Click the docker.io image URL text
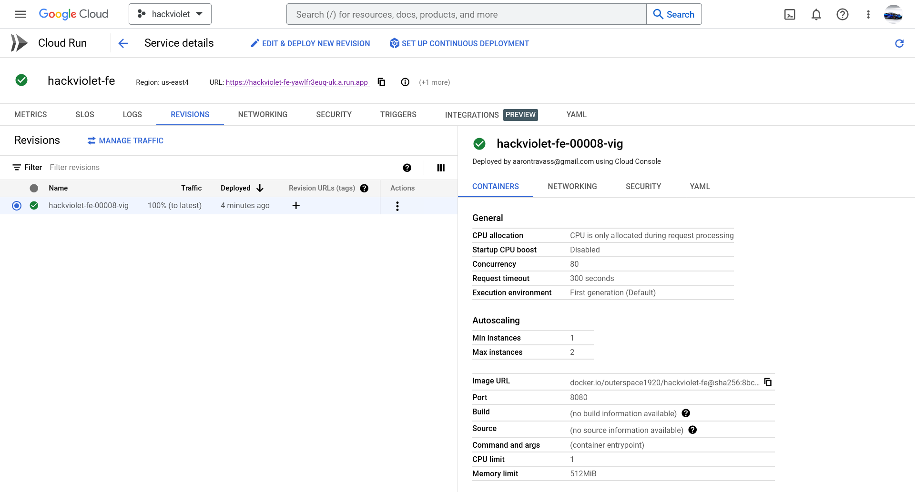This screenshot has width=915, height=492. click(x=665, y=382)
